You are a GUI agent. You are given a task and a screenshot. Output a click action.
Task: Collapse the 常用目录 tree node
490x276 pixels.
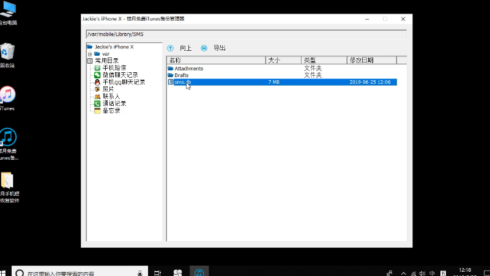pos(90,61)
